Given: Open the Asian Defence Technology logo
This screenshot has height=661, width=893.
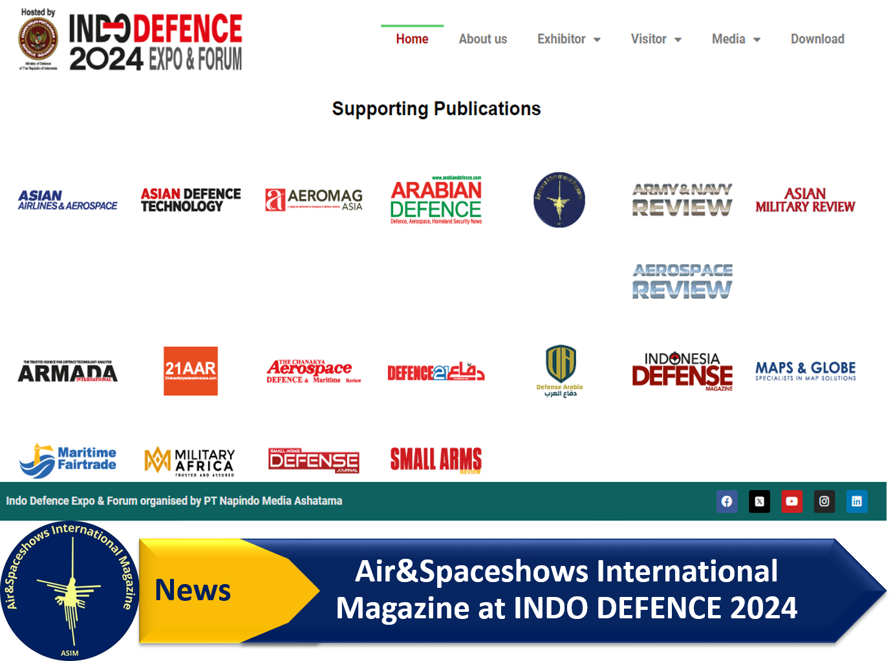Looking at the screenshot, I should coord(191,200).
